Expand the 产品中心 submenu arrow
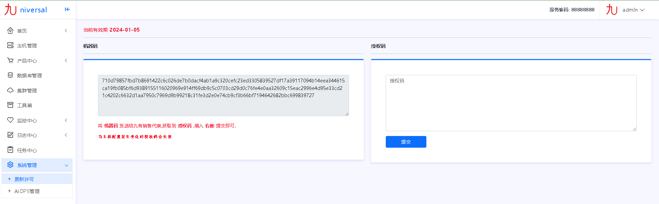The image size is (659, 204). pos(66,60)
